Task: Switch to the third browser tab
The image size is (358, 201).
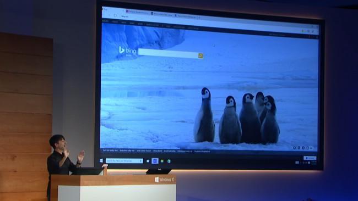Action: pos(186,16)
